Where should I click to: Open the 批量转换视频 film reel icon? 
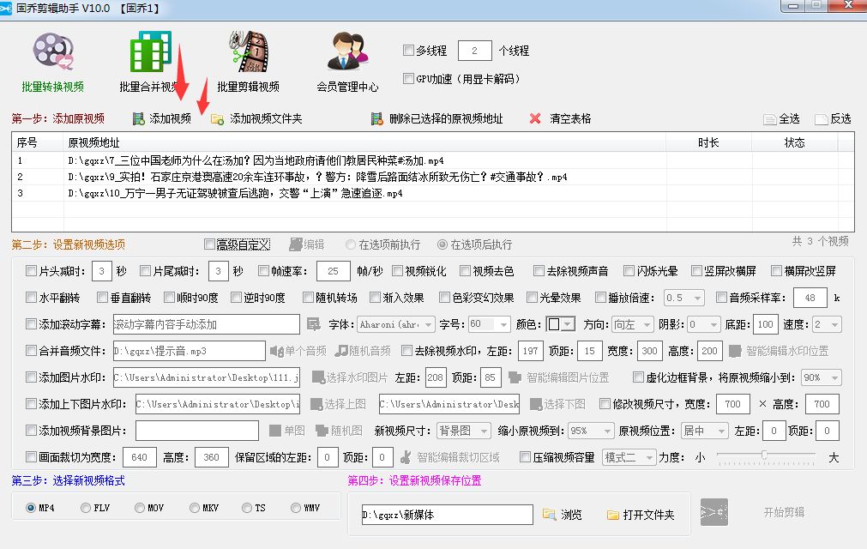(53, 51)
